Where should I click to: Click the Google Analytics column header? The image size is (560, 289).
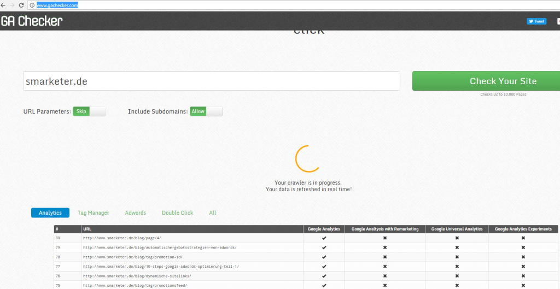324,229
